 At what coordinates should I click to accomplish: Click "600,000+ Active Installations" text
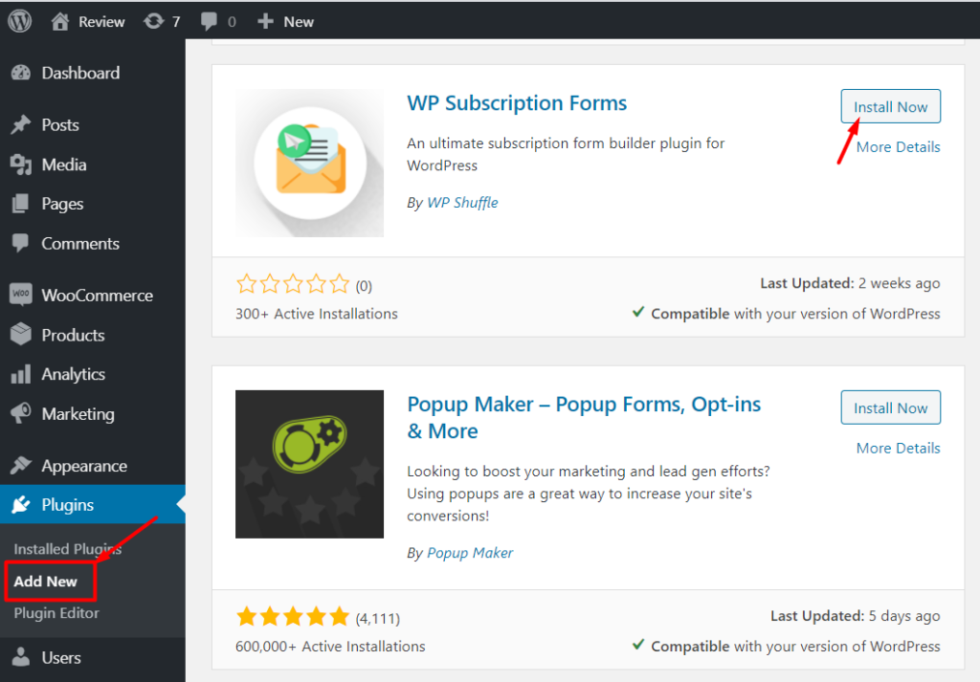[330, 647]
